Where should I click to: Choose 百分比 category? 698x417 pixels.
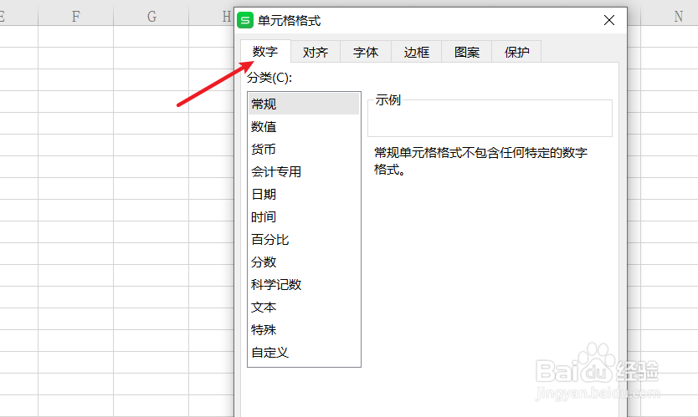coord(304,240)
